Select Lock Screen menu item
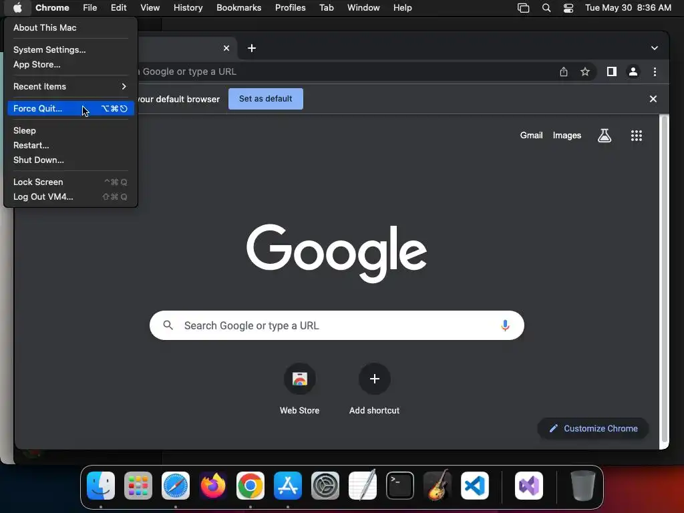This screenshot has height=513, width=684. pyautogui.click(x=71, y=182)
